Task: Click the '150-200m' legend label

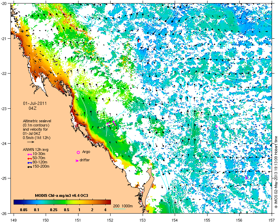Action: pos(41,167)
